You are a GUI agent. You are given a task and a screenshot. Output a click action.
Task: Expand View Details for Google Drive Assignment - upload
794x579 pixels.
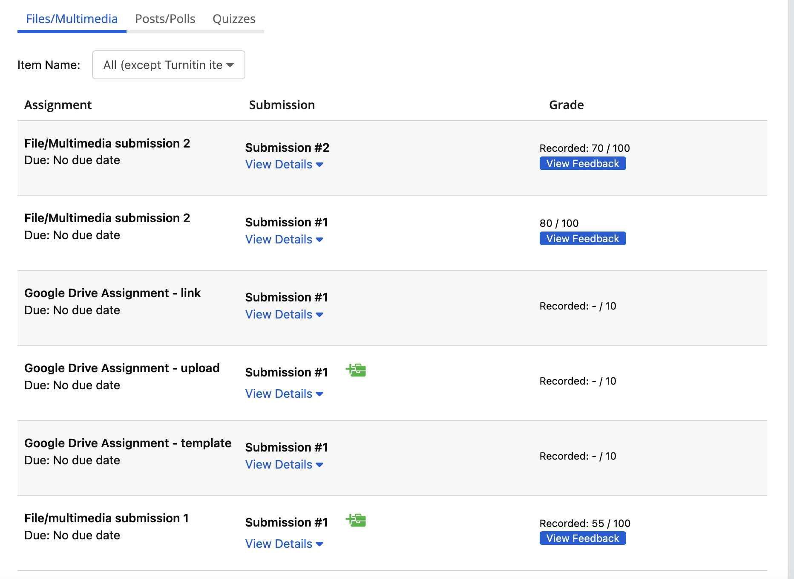click(284, 394)
